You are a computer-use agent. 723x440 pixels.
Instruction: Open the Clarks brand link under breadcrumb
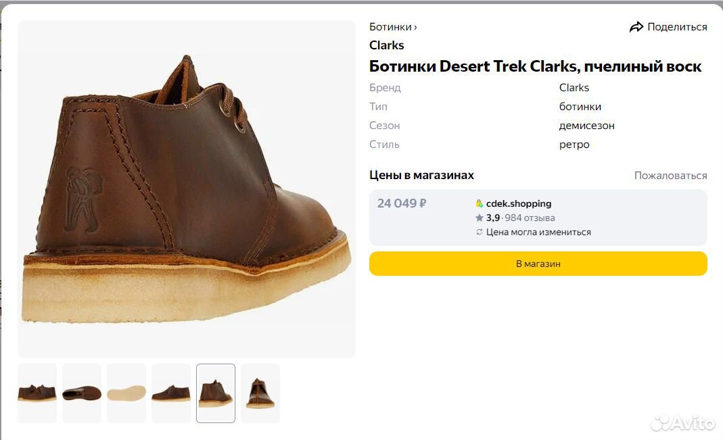tap(387, 45)
